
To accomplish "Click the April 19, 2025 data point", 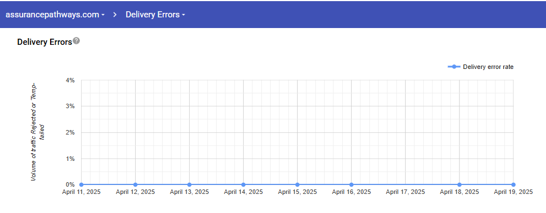I will point(513,184).
